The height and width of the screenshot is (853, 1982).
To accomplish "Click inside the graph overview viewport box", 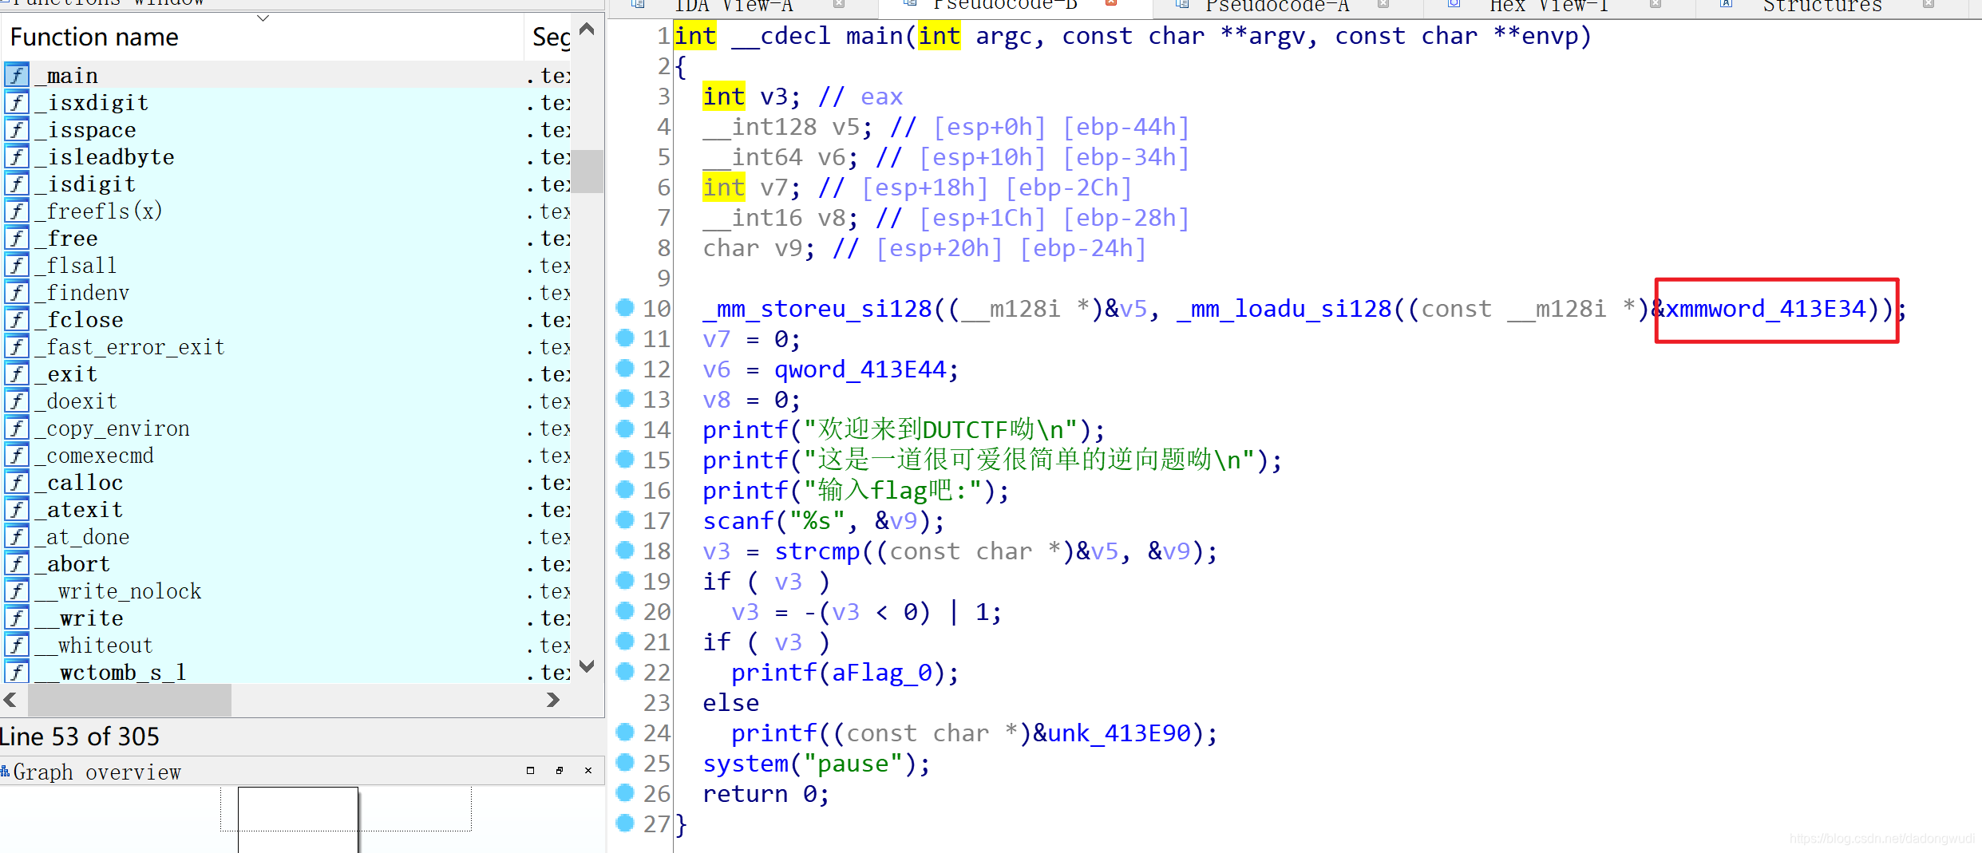I will click(x=298, y=819).
